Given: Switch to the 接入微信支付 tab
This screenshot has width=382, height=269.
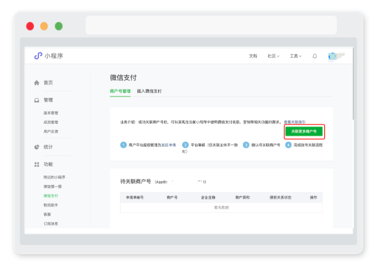Looking at the screenshot, I should pyautogui.click(x=149, y=91).
